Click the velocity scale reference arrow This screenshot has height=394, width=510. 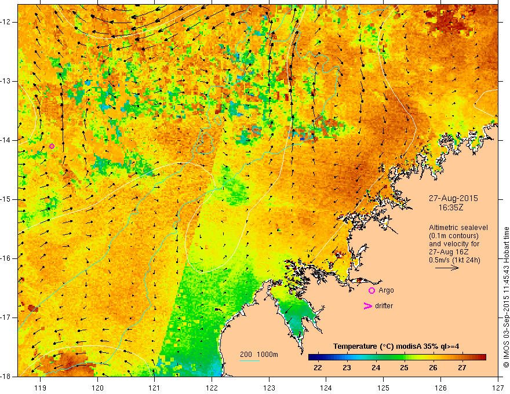tap(447, 268)
